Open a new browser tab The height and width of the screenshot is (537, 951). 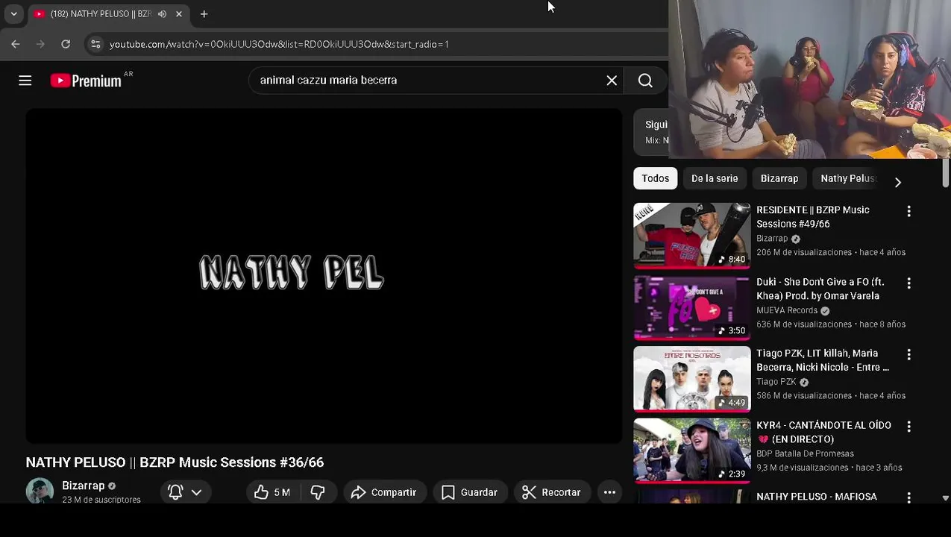point(204,13)
